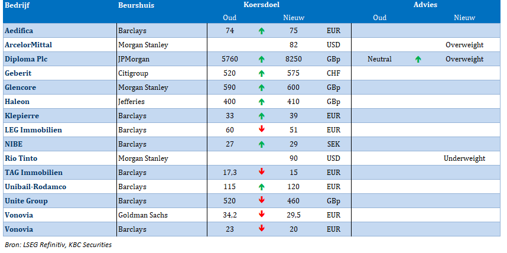Select new price target 29,5
Screen dimensions: 507x253
click(294, 216)
